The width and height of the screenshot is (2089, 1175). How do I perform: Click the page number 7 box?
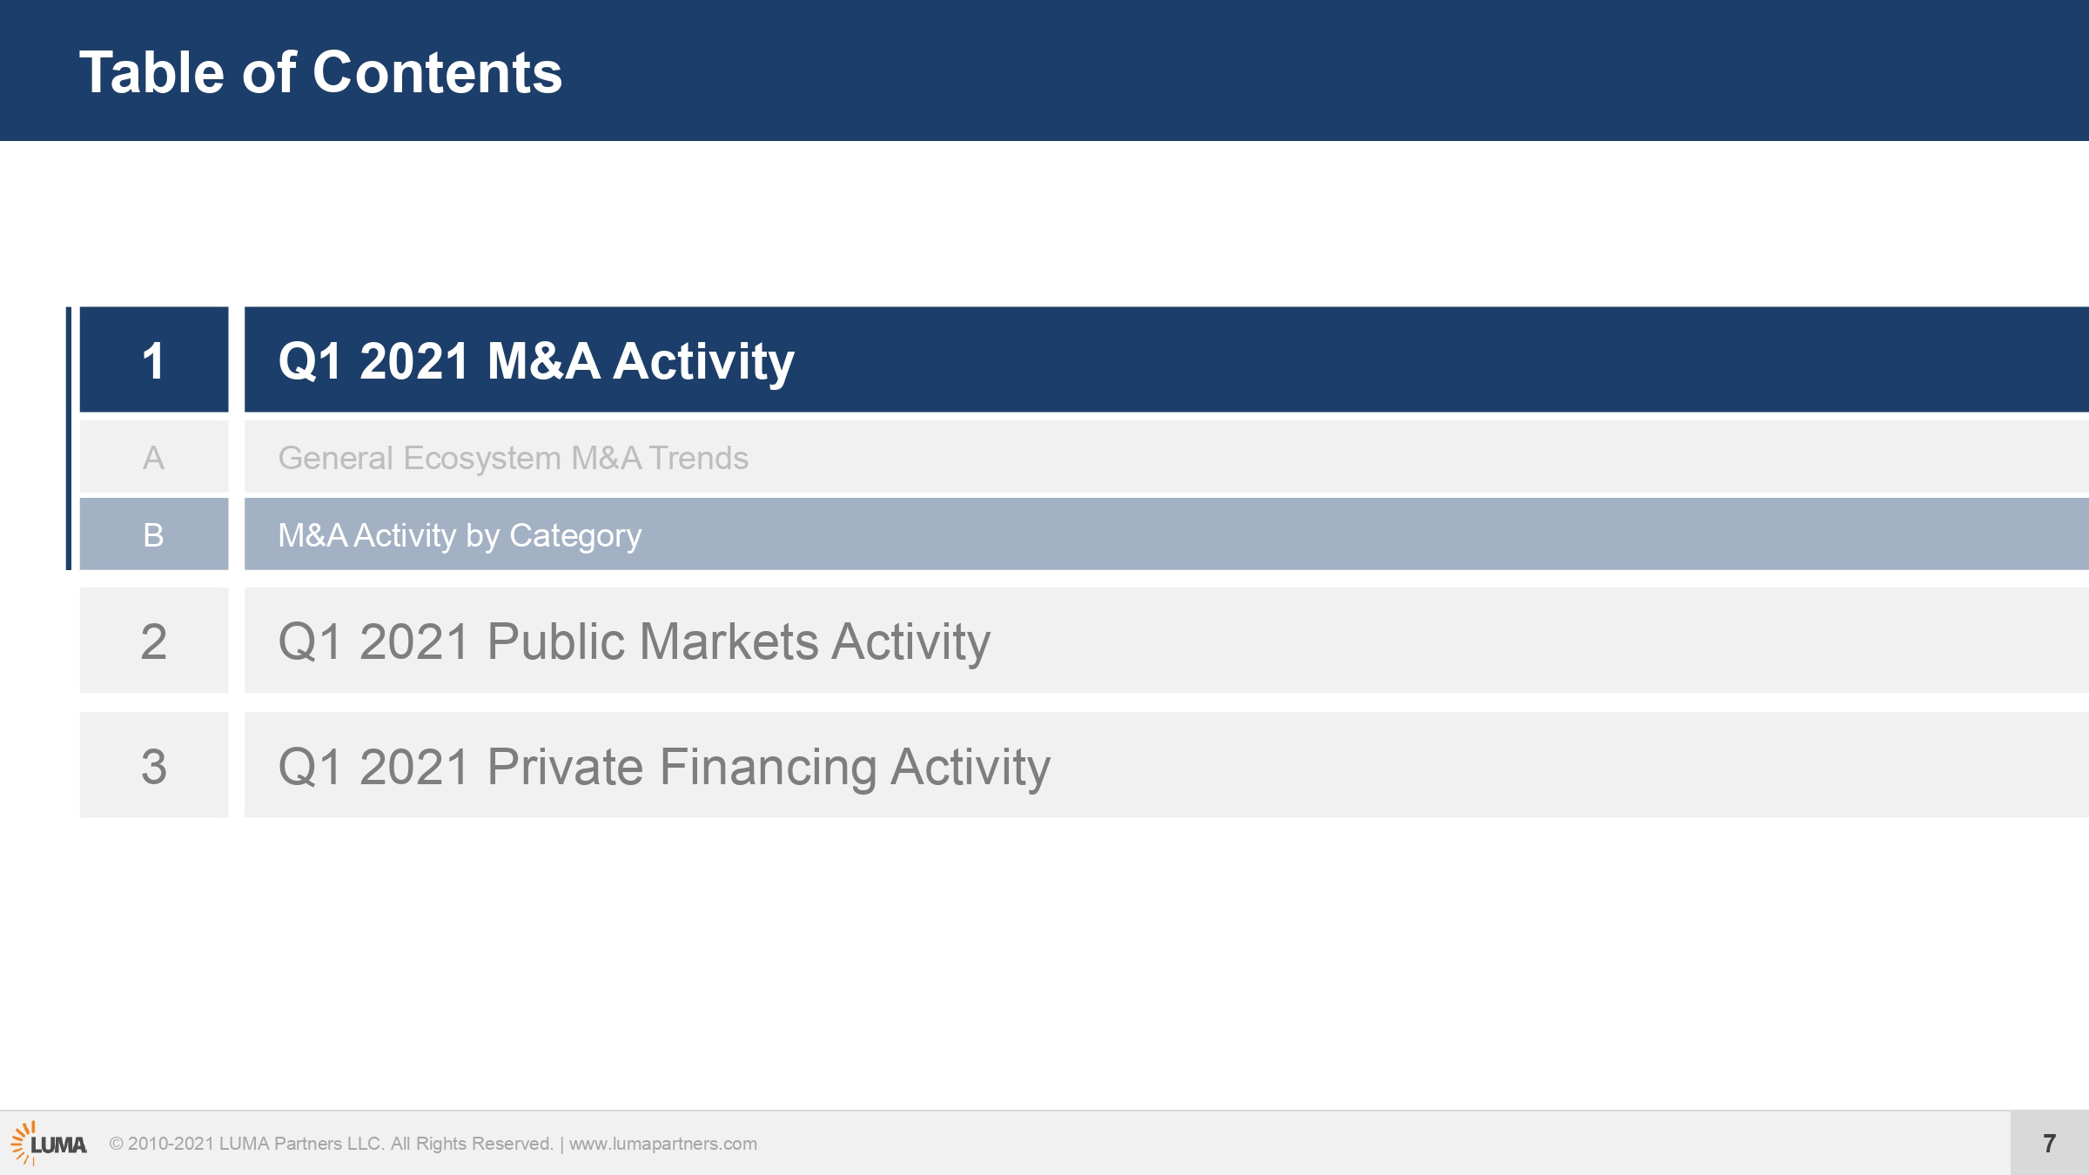click(x=2050, y=1143)
